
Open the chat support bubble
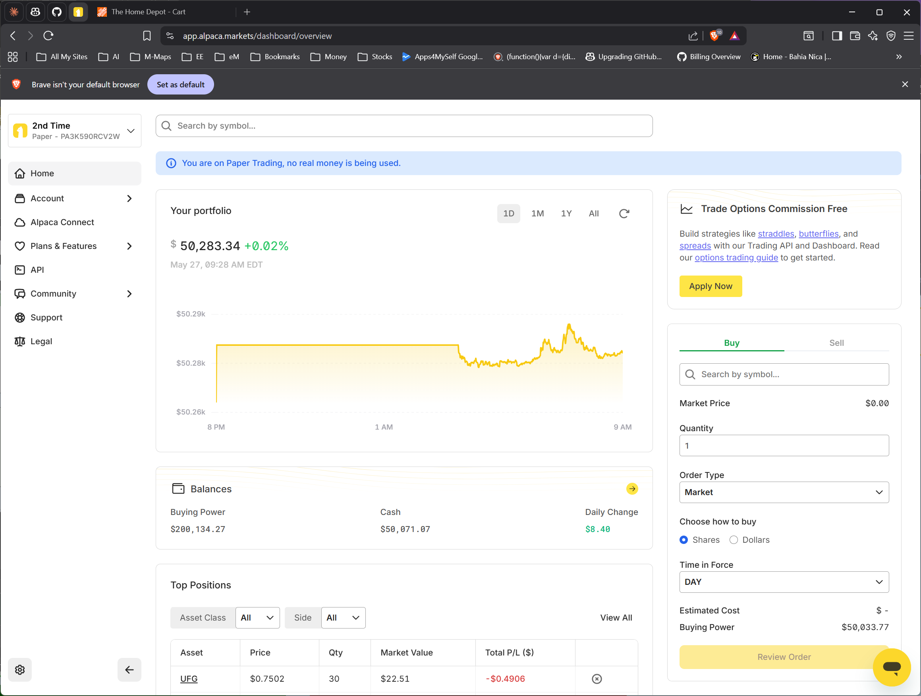click(x=892, y=667)
